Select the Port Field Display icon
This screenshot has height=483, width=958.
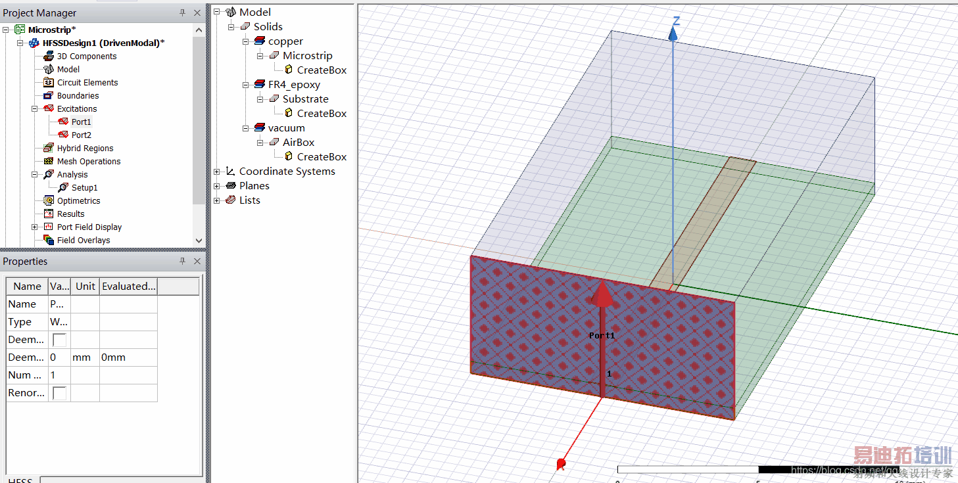coord(49,227)
